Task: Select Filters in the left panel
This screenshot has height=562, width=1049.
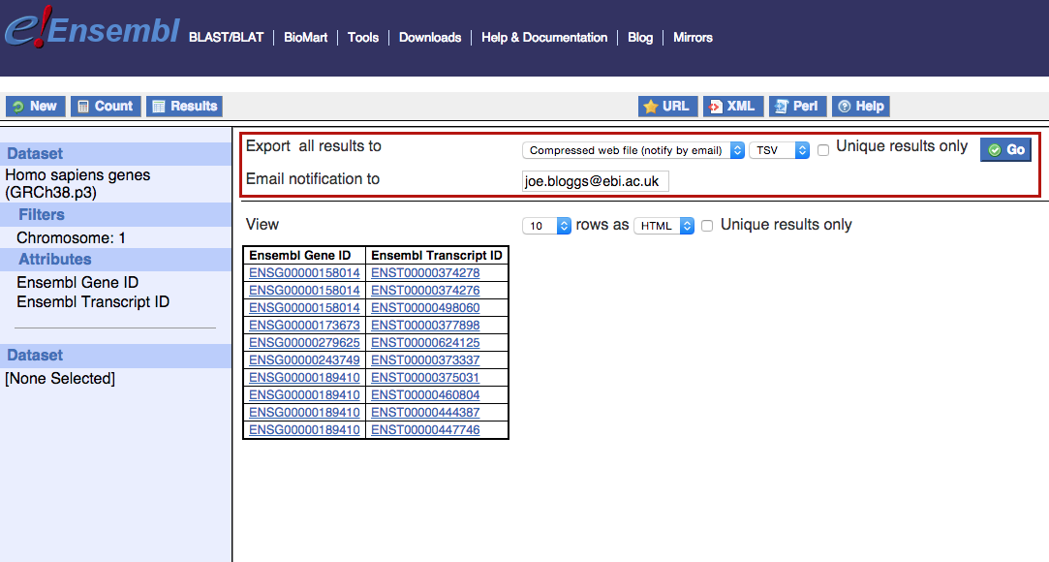Action: pyautogui.click(x=42, y=215)
